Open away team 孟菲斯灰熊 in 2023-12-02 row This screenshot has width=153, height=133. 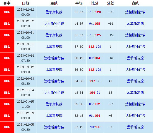click(135, 24)
